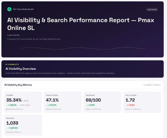This screenshot has height=138, width=167.
Task: Click the Live data 5 metrics label
Action: point(152,85)
